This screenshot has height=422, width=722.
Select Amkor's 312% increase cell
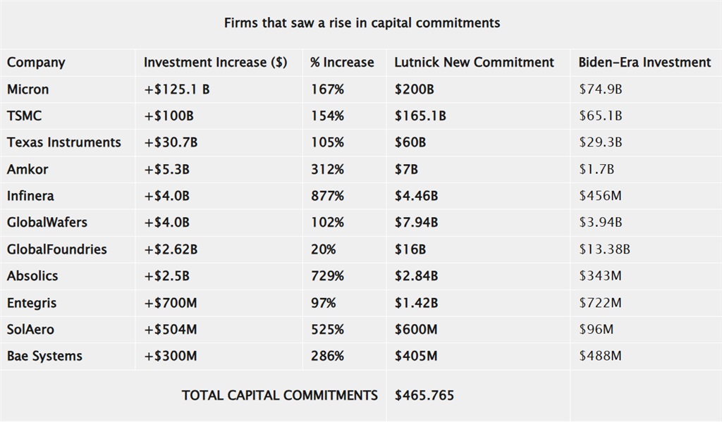[x=327, y=169]
